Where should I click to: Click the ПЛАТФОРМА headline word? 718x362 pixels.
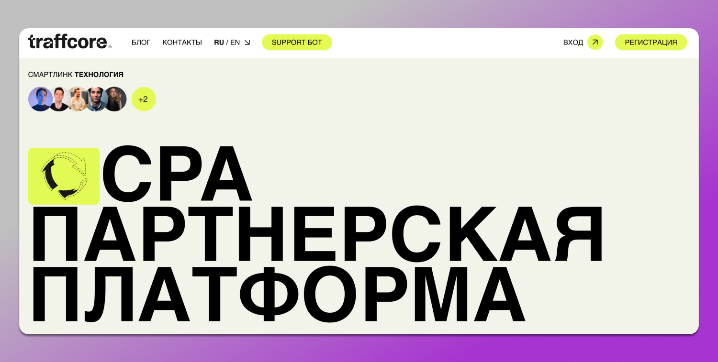click(278, 294)
